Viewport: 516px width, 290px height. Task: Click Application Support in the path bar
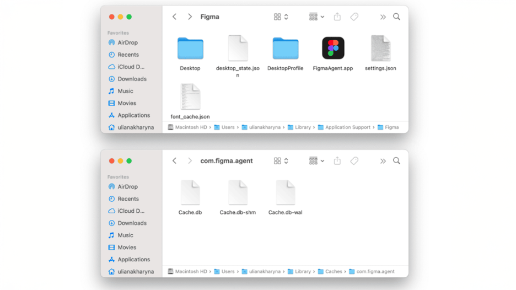347,127
